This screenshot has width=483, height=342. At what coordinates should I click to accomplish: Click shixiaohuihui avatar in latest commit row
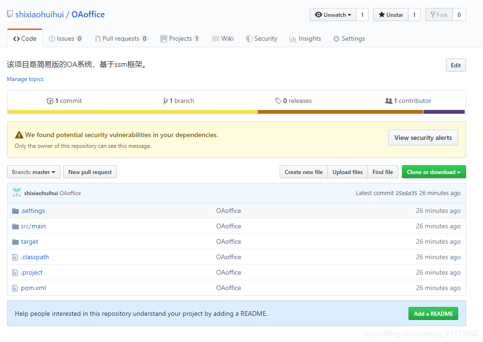[x=17, y=193]
